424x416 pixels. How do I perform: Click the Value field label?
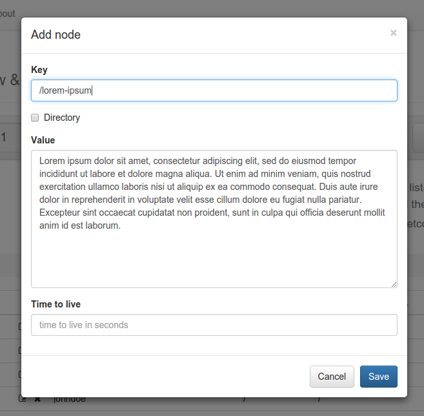[43, 140]
